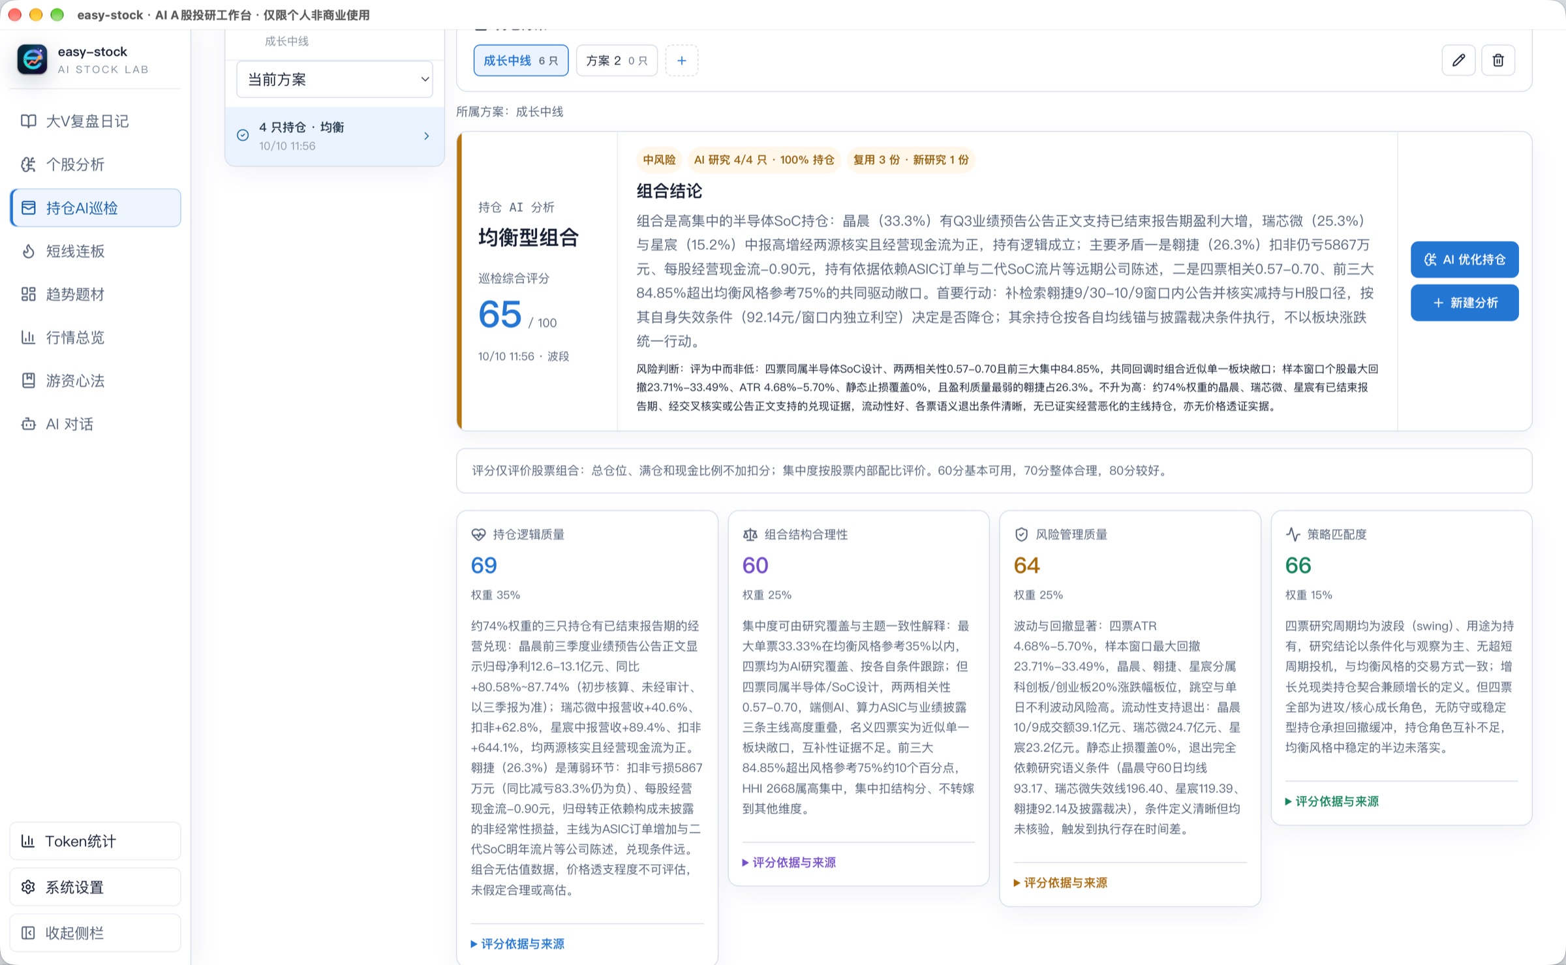Click the pulse icon beside 策略匹配度
The height and width of the screenshot is (965, 1566).
click(x=1293, y=534)
